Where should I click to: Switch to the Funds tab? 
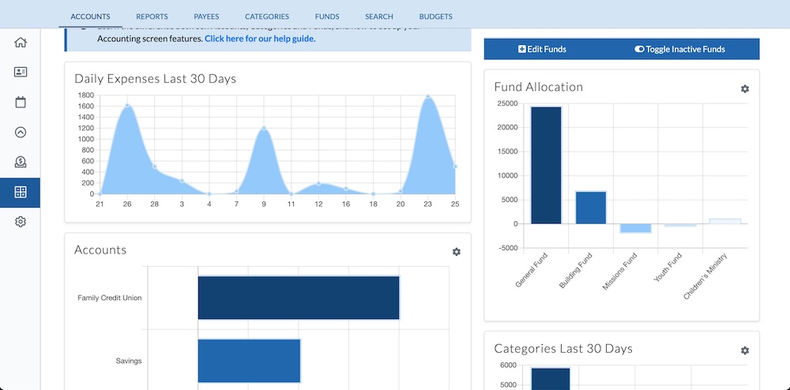pyautogui.click(x=327, y=17)
